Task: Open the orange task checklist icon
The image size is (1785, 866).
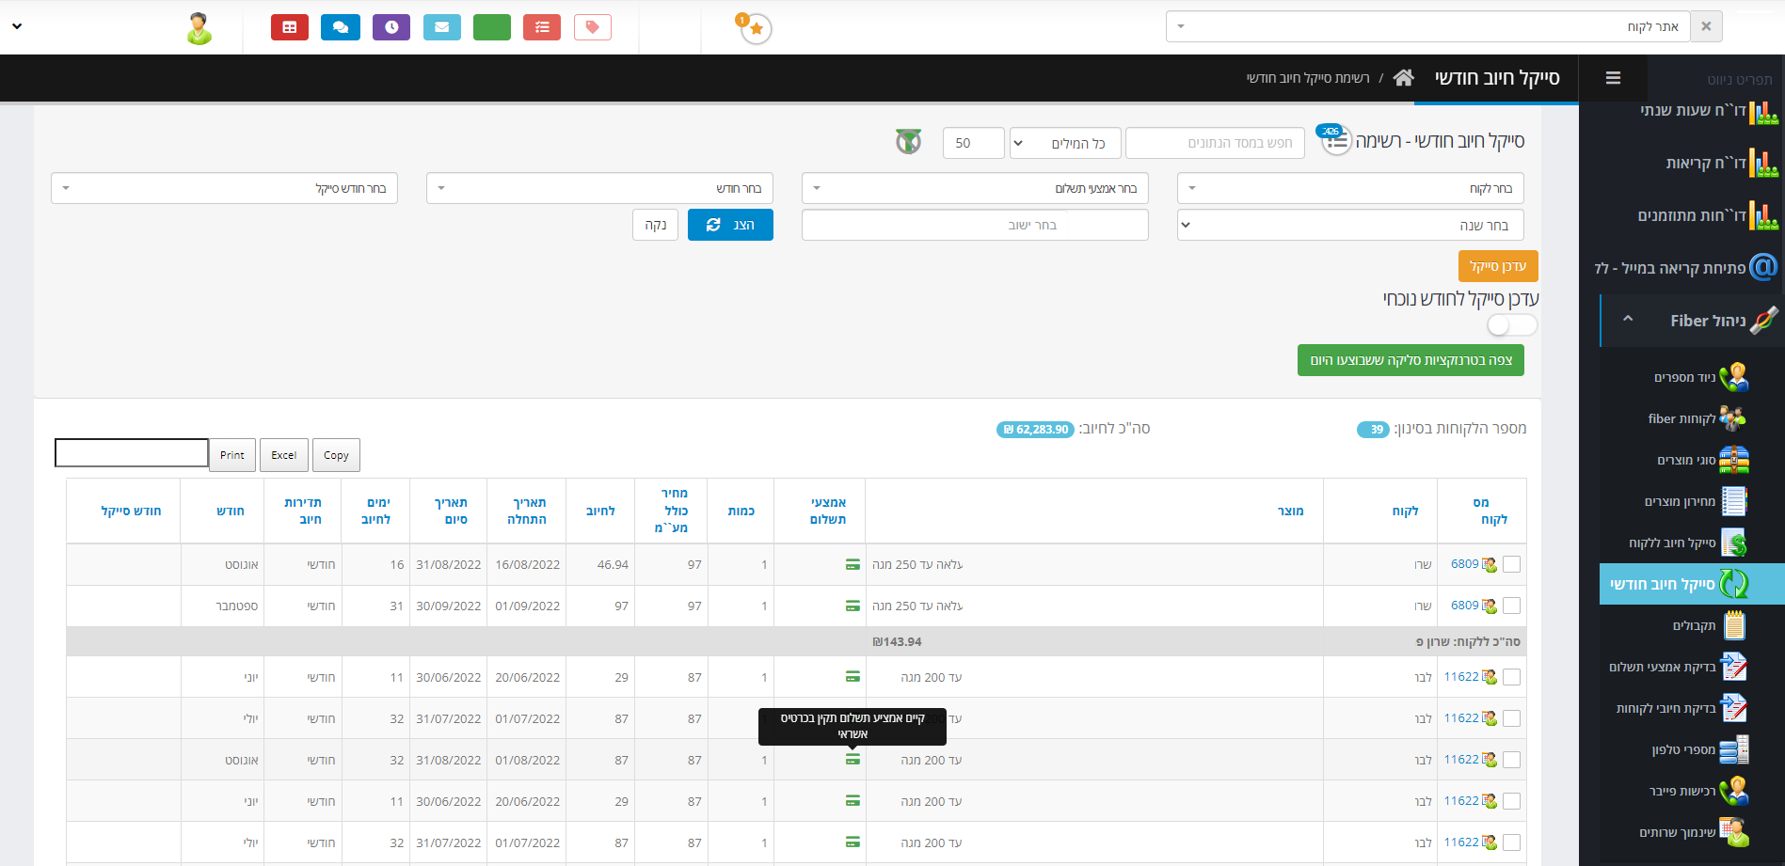Action: (542, 27)
